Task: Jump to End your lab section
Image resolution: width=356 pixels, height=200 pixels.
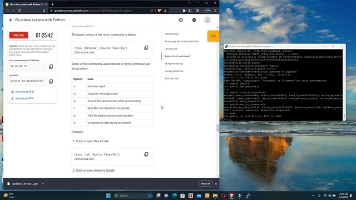Action: pos(171,78)
